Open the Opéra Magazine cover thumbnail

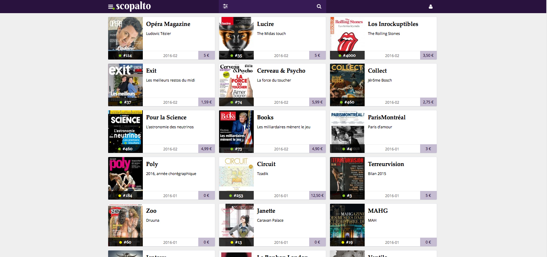[x=125, y=38]
